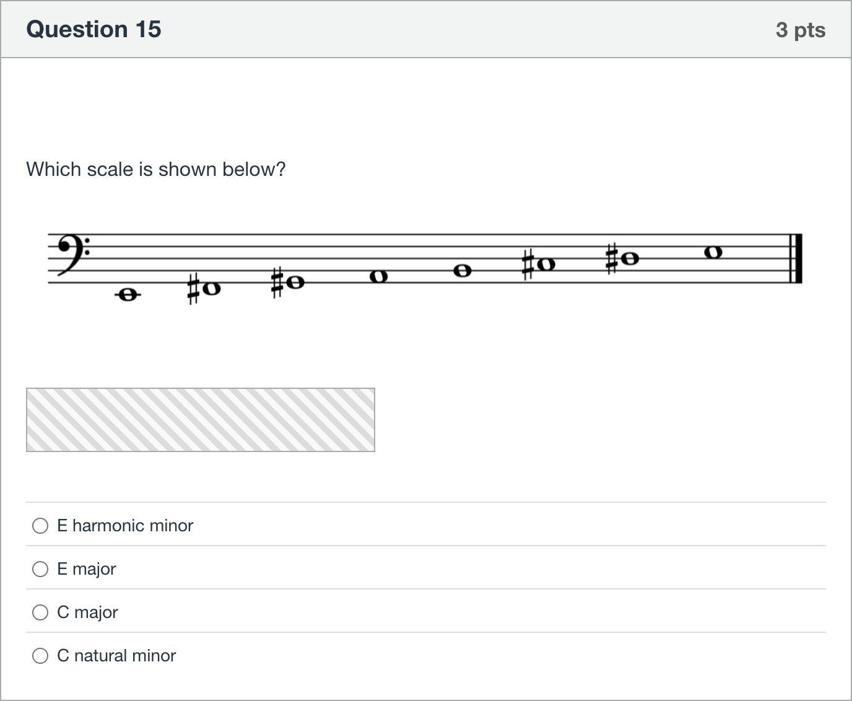Click the fifth whole note on the staff
Image resolution: width=852 pixels, height=701 pixels.
(462, 271)
